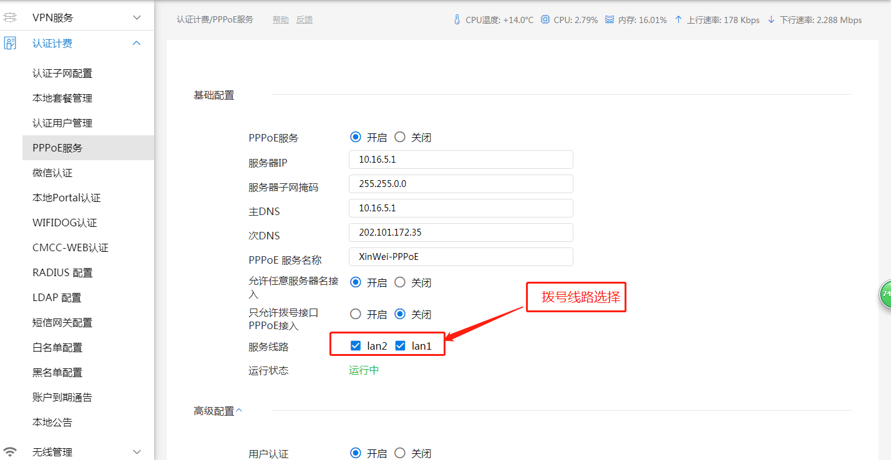Click the 无线管理 wifi icon
This screenshot has width=891, height=460.
10,452
